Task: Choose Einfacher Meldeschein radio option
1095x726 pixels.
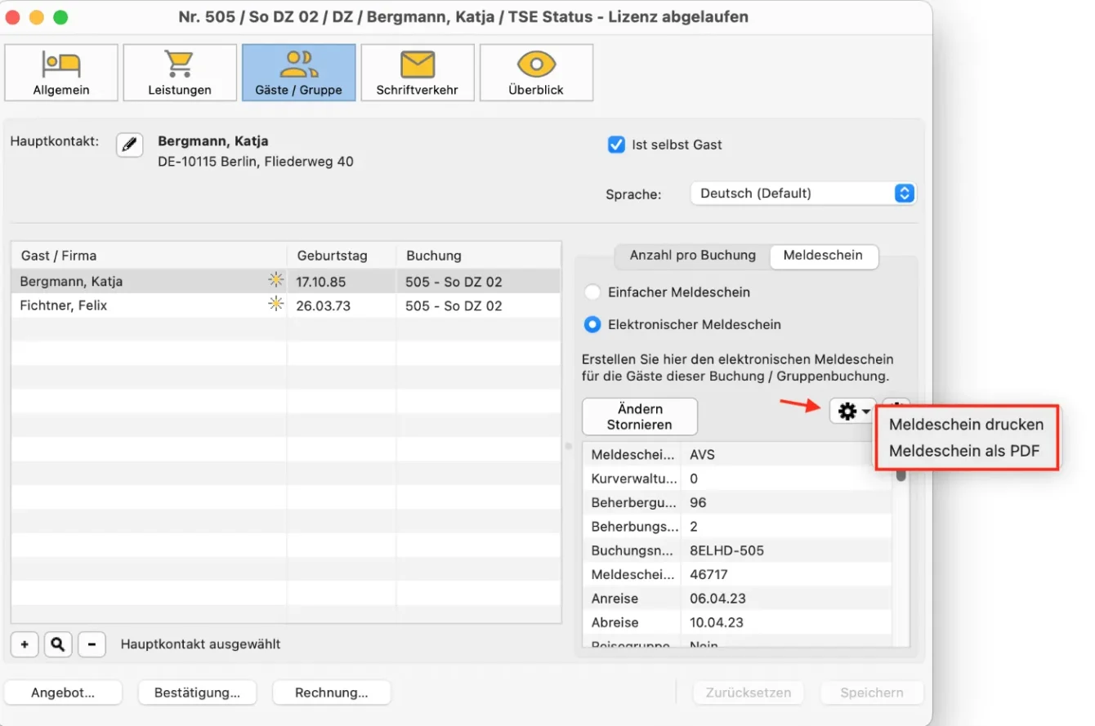Action: [x=592, y=292]
